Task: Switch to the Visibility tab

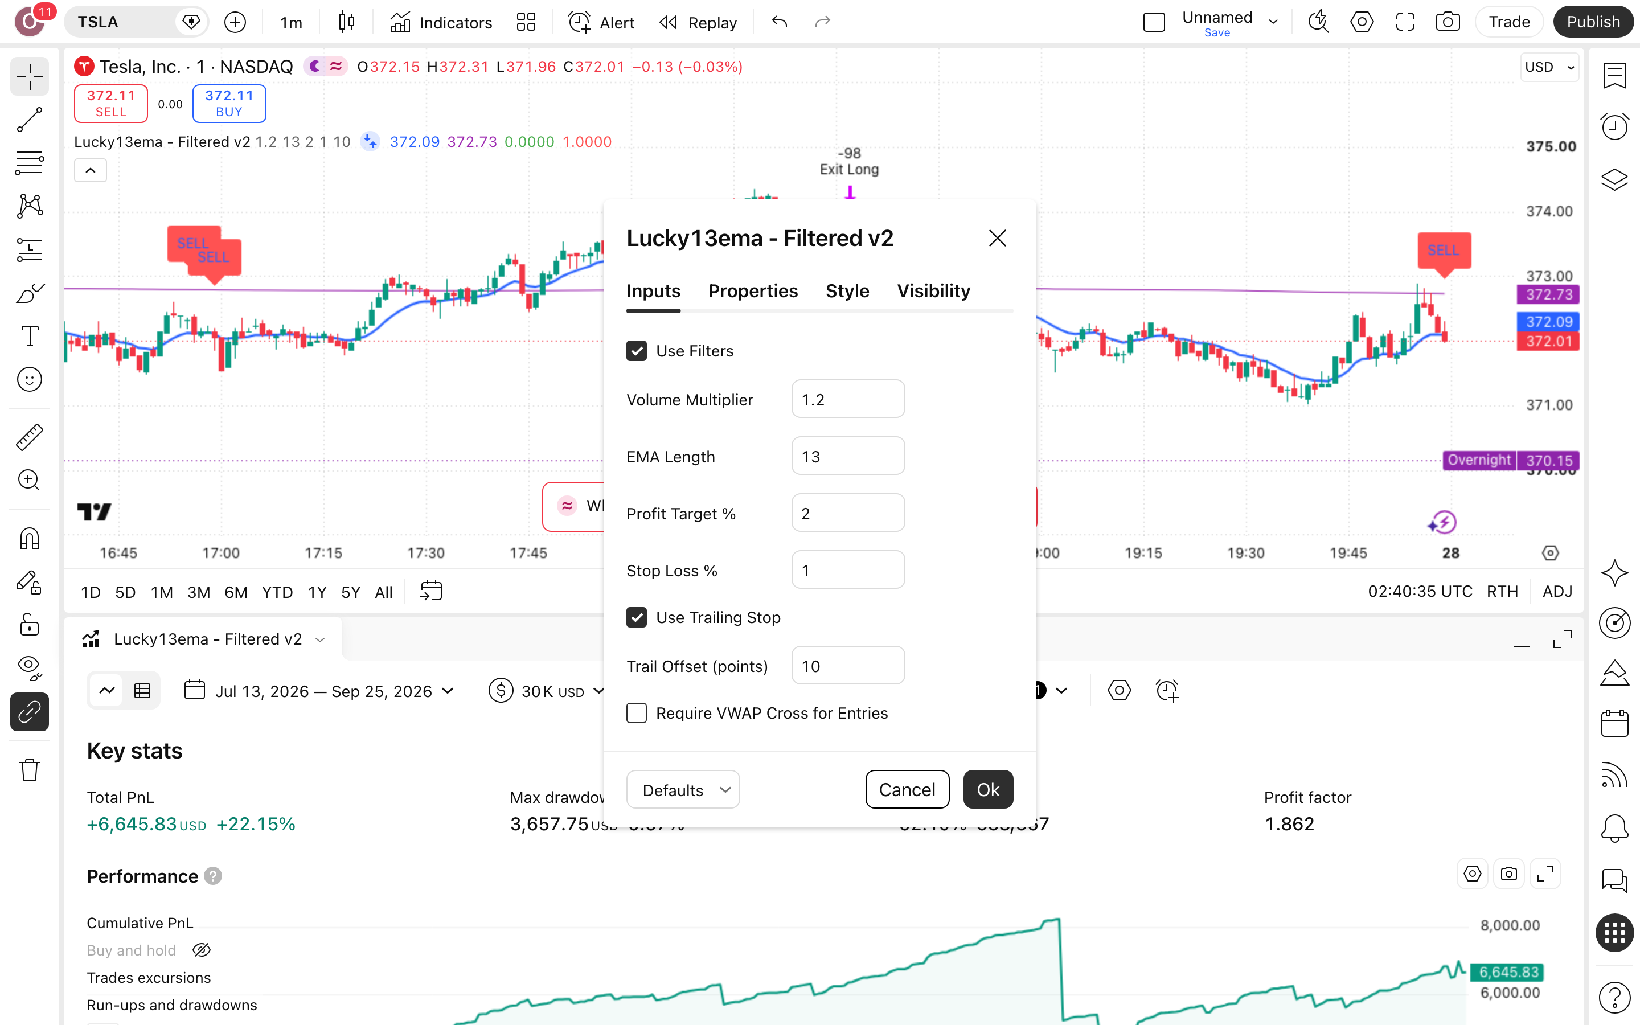Action: [x=933, y=291]
